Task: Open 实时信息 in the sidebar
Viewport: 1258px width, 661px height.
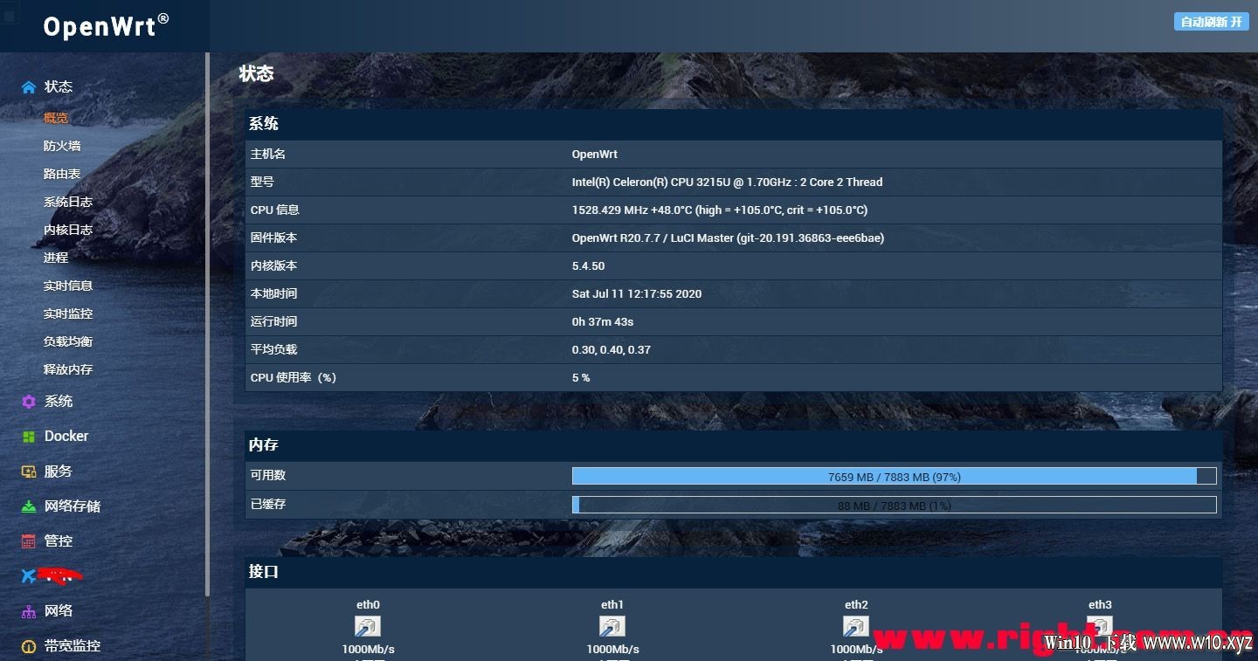Action: click(68, 286)
